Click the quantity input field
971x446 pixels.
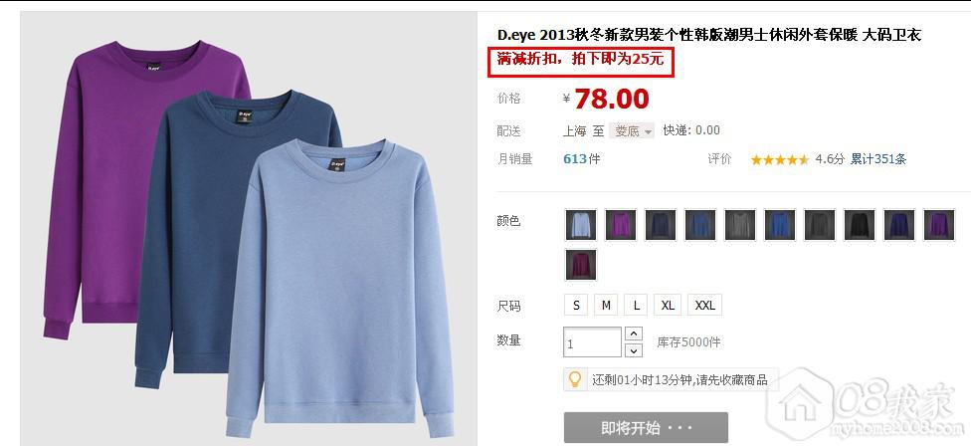click(592, 341)
